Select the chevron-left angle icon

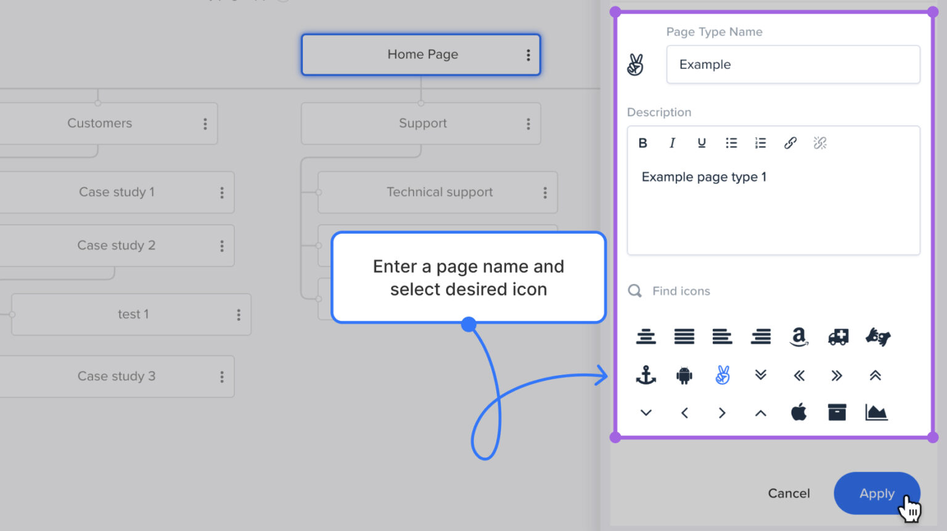pos(684,413)
